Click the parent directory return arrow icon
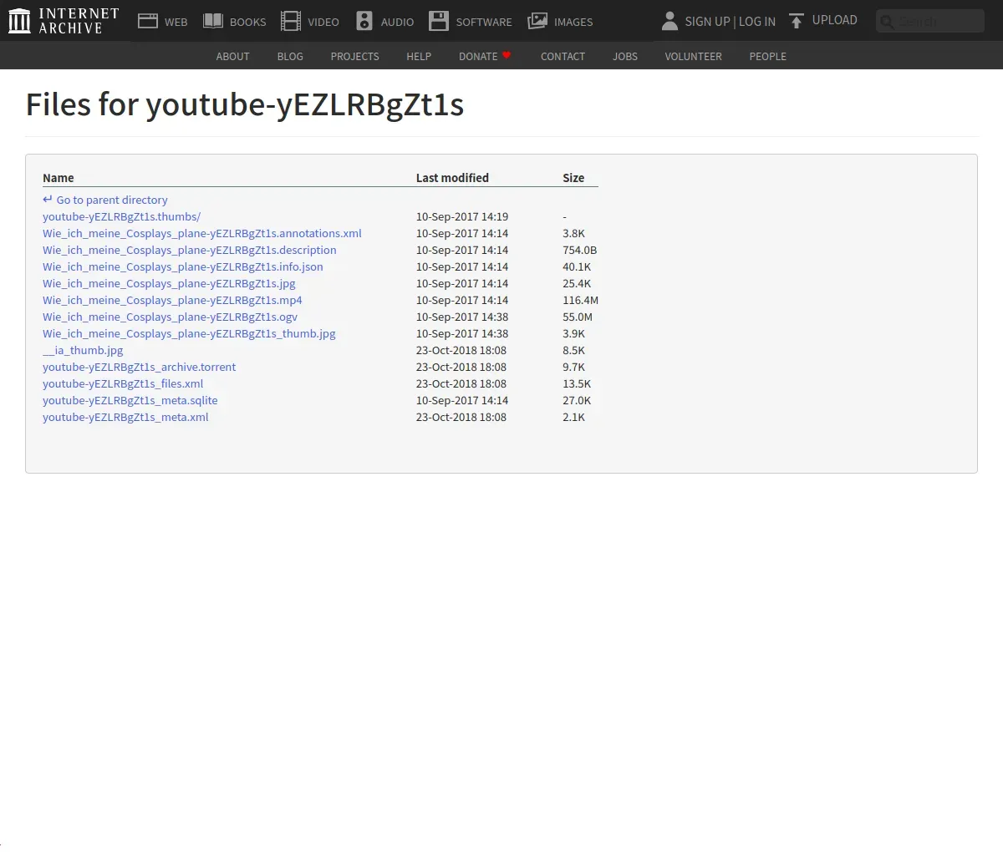1003x852 pixels. (48, 199)
